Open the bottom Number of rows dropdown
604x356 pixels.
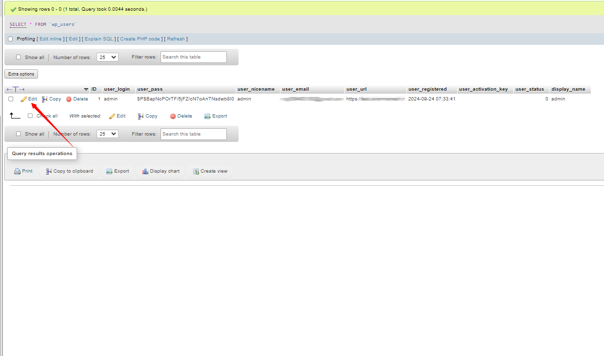(x=107, y=134)
